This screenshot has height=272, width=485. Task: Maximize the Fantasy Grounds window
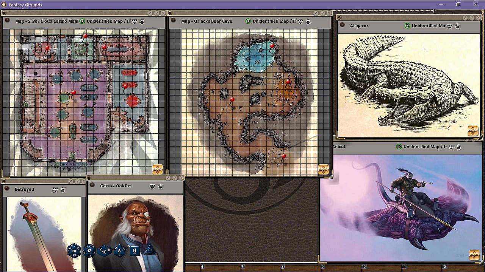[x=458, y=5]
